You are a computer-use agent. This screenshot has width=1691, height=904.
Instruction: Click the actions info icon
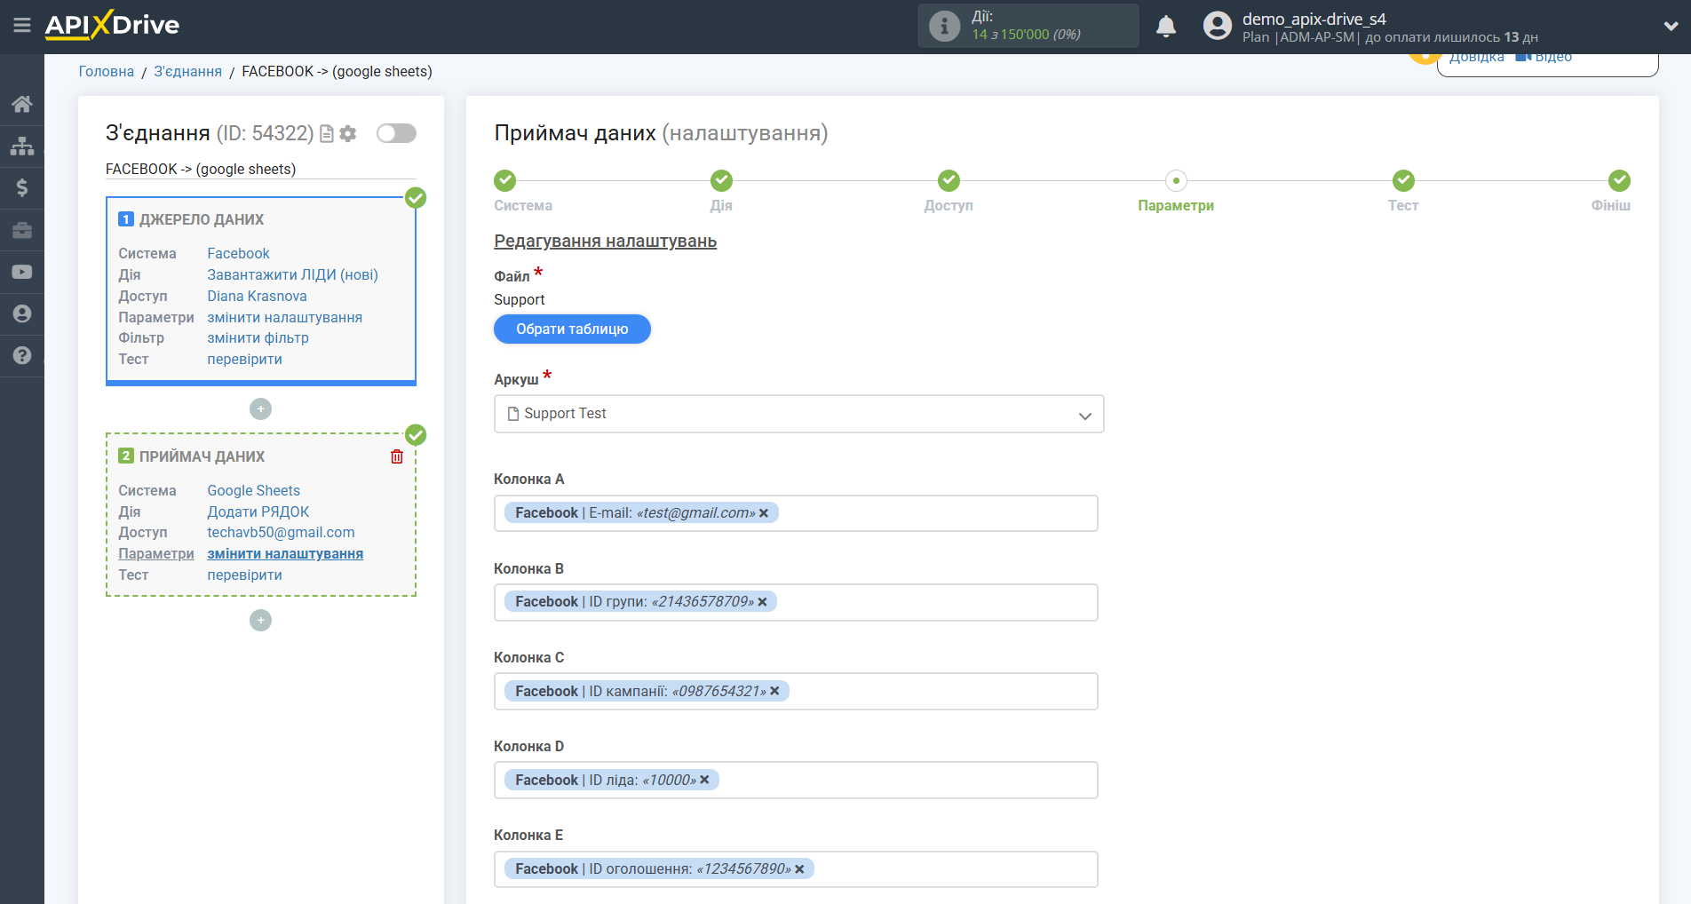pos(944,27)
